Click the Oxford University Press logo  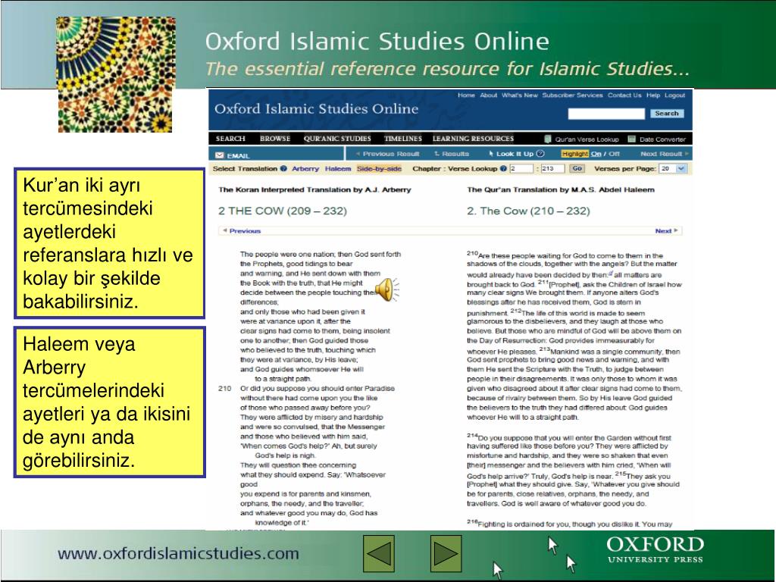pyautogui.click(x=655, y=550)
